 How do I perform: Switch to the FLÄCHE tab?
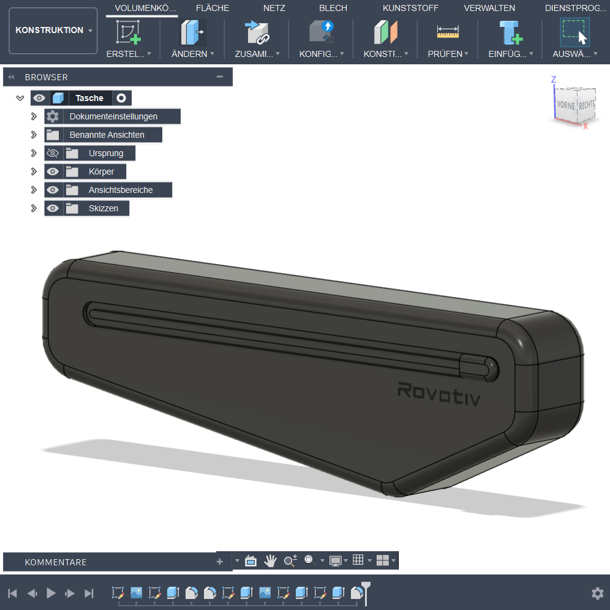[x=213, y=8]
